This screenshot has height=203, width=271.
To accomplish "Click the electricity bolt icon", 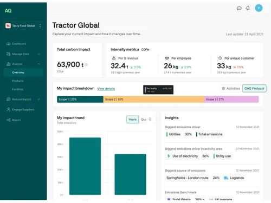I will pos(169,156).
